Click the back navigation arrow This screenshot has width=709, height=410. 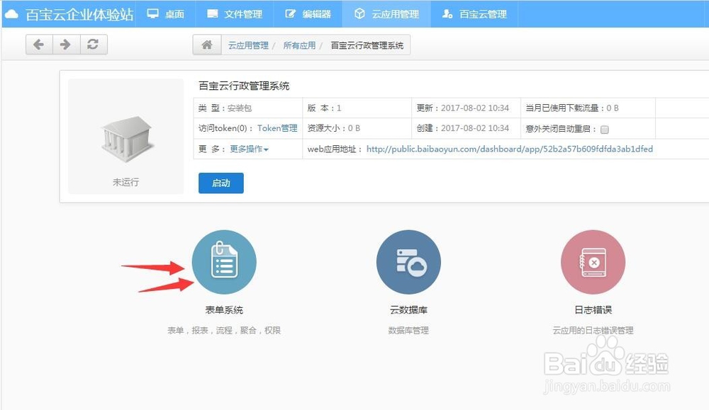(39, 44)
